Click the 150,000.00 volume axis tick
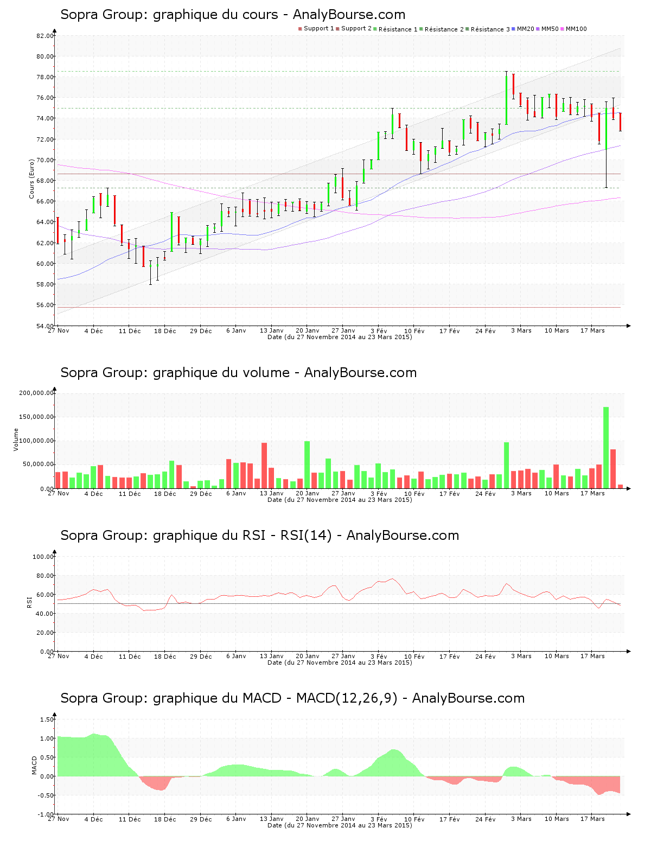 click(36, 417)
